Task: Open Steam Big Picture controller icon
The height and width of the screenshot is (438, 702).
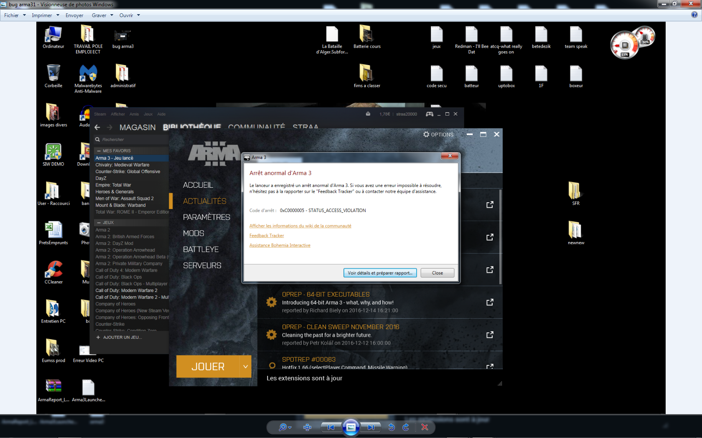Action: [x=429, y=114]
